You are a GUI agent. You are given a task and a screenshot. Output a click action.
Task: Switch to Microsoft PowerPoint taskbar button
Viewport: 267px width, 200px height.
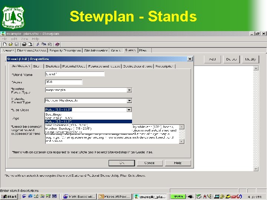115,196
